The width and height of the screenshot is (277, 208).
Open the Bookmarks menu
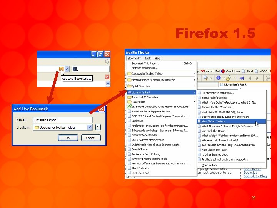click(134, 59)
